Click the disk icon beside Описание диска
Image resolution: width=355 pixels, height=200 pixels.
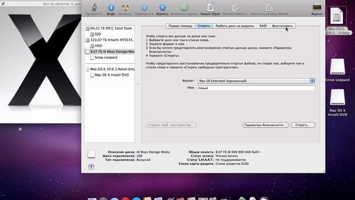tap(91, 154)
